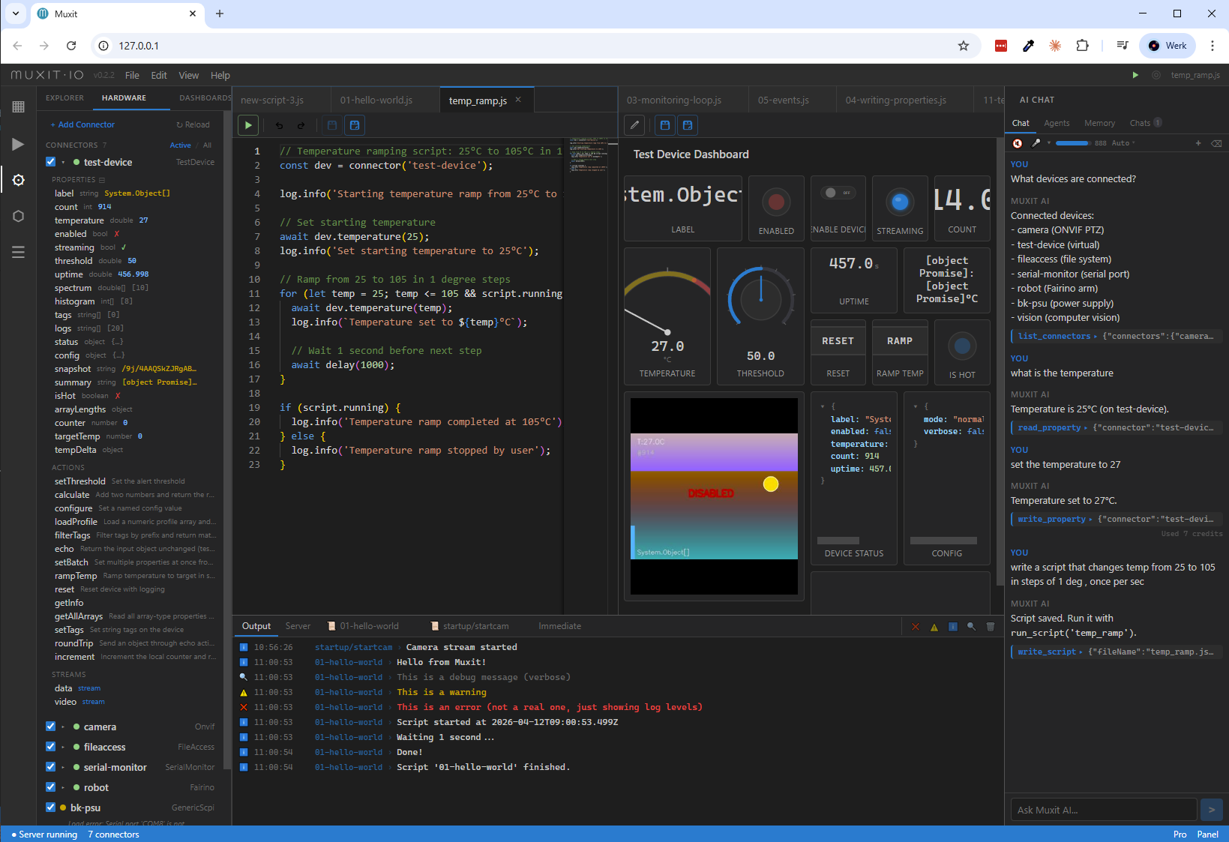This screenshot has height=842, width=1229.
Task: Filter output warnings with the yellow warning icon
Action: pos(934,626)
